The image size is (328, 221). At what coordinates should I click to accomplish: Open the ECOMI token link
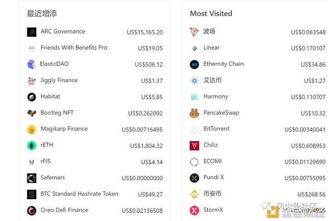pos(212,161)
